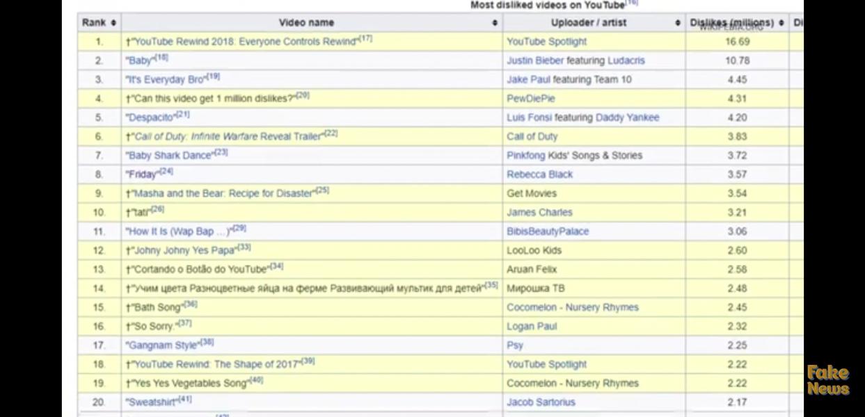Open the Luis Fonsi uploader link
Viewport: 865px width, 417px height.
coord(529,117)
